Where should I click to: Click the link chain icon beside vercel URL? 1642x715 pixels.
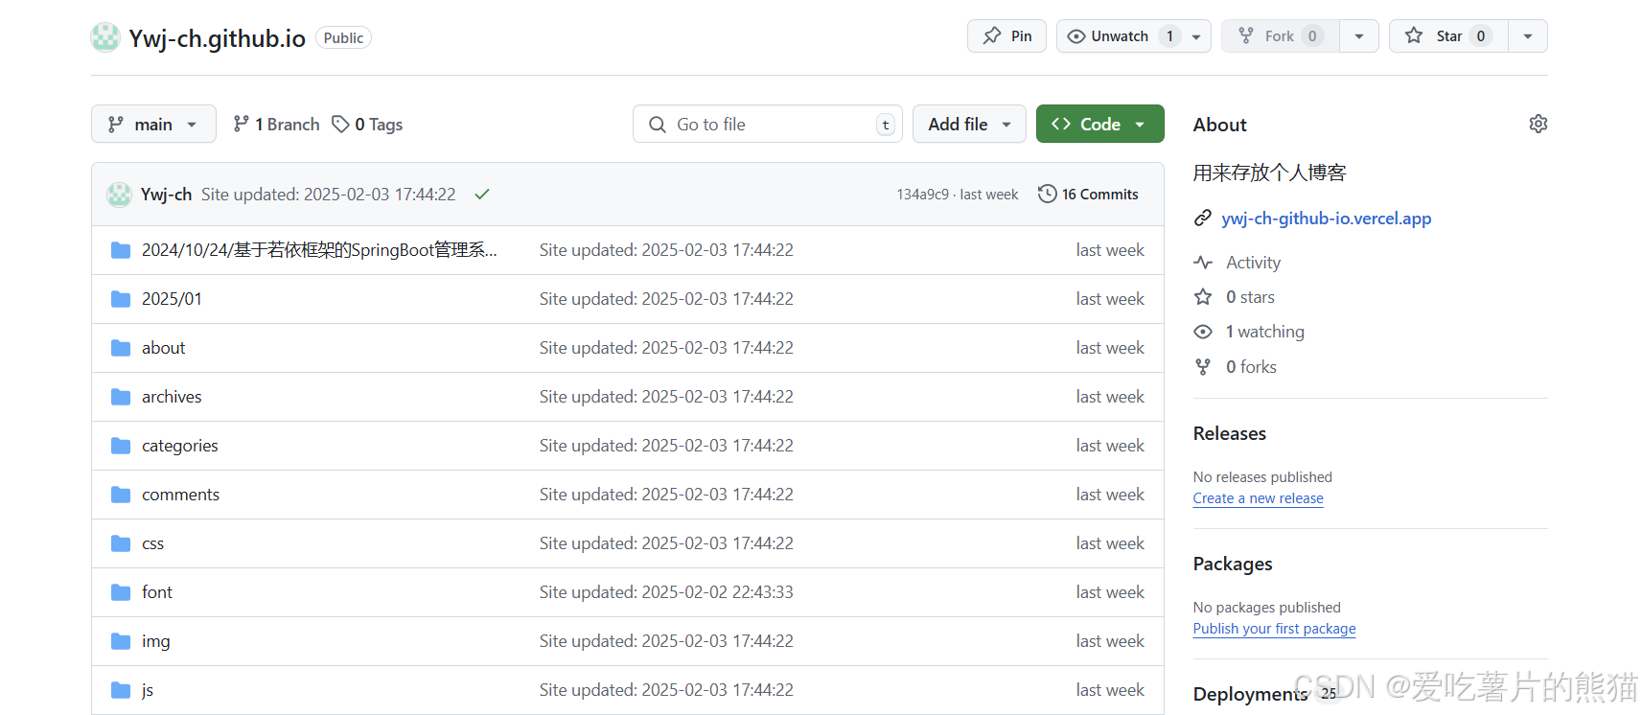(x=1202, y=219)
